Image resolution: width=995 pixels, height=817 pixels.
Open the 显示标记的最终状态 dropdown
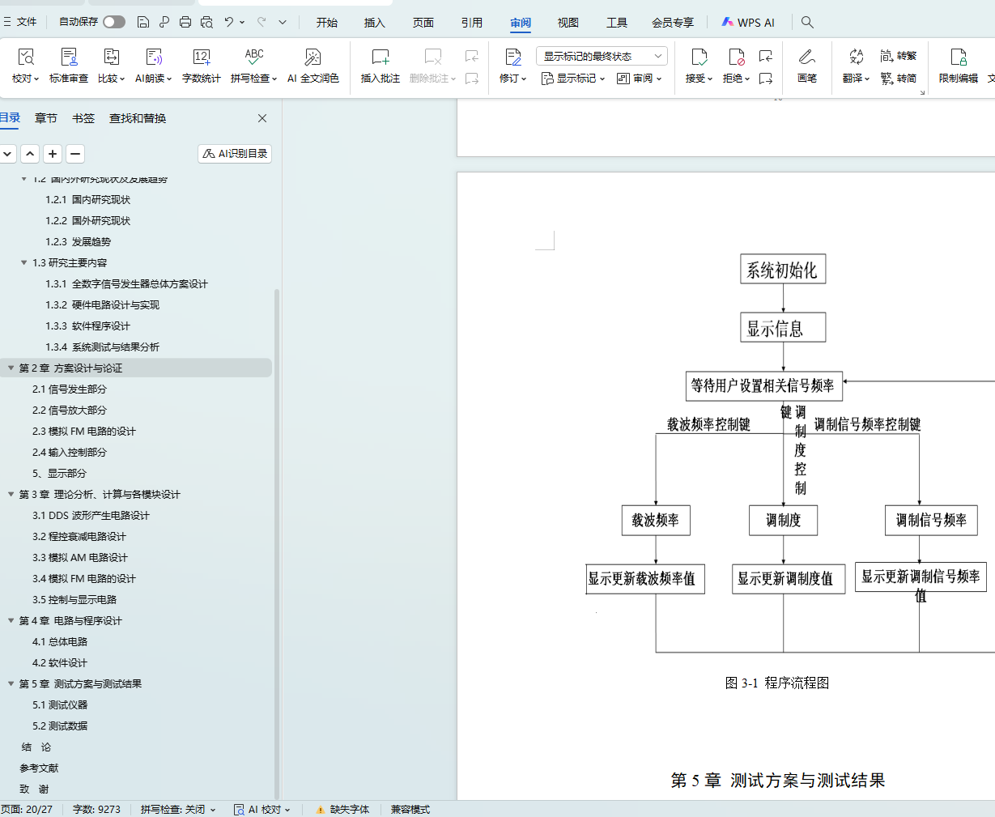point(601,56)
